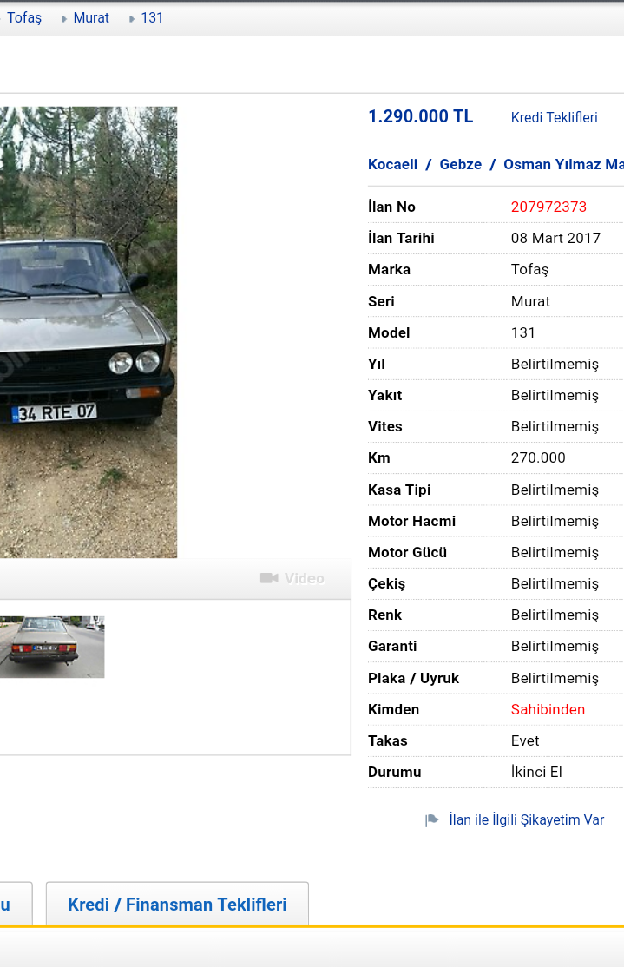Click the 1.290.000 TL price
This screenshot has width=624, height=967.
tap(421, 116)
